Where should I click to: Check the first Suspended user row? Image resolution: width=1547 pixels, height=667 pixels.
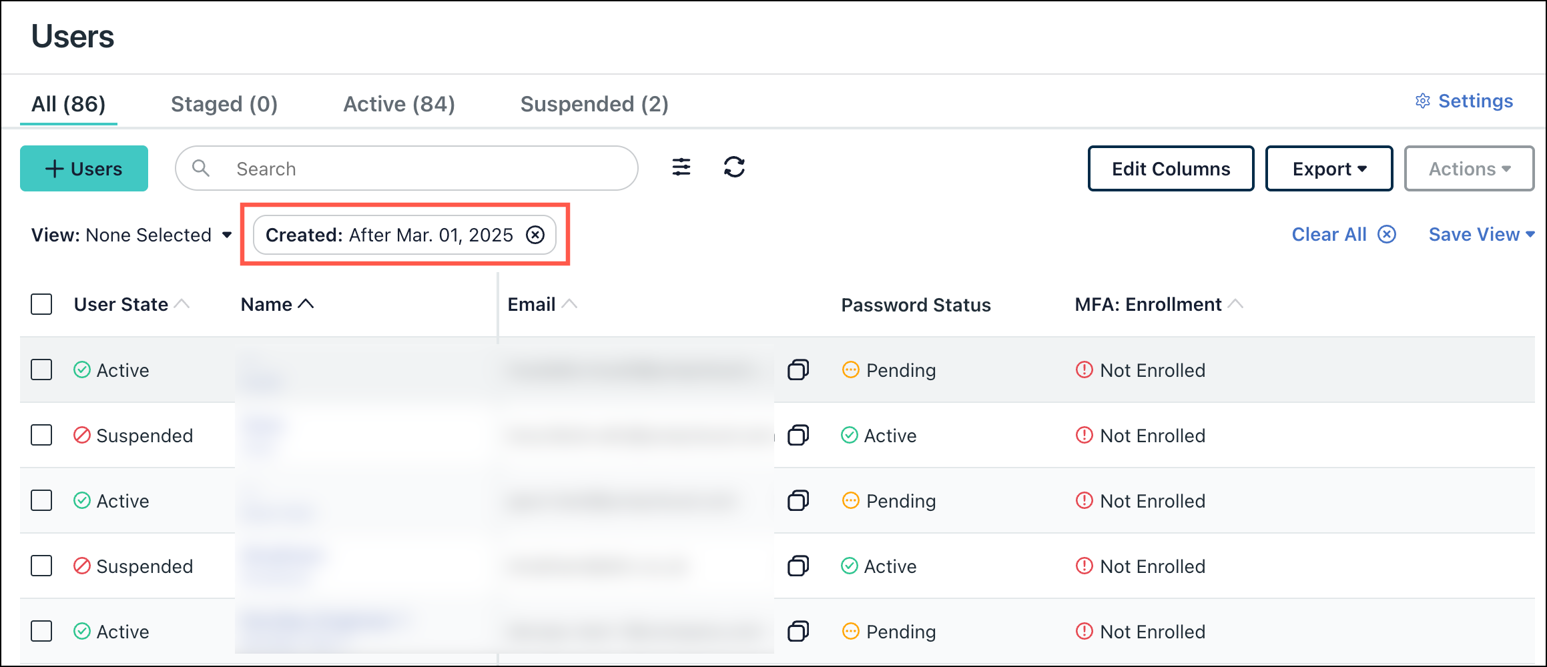[41, 435]
